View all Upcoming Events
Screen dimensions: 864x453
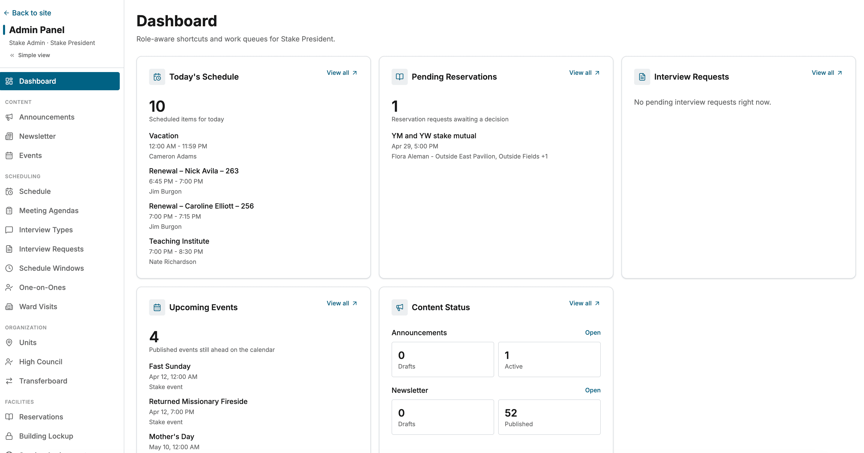[342, 303]
